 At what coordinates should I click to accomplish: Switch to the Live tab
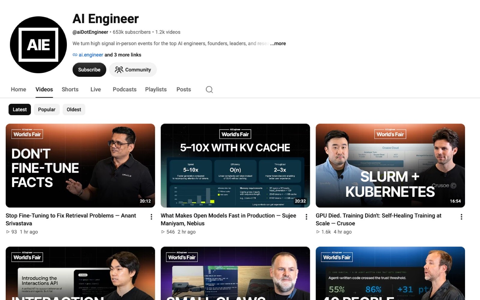[96, 89]
